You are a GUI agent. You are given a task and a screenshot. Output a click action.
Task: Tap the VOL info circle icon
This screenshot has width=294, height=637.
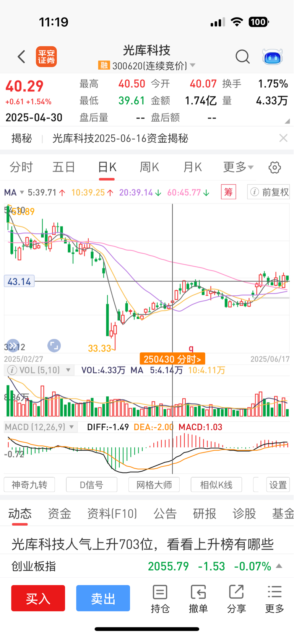(x=12, y=370)
